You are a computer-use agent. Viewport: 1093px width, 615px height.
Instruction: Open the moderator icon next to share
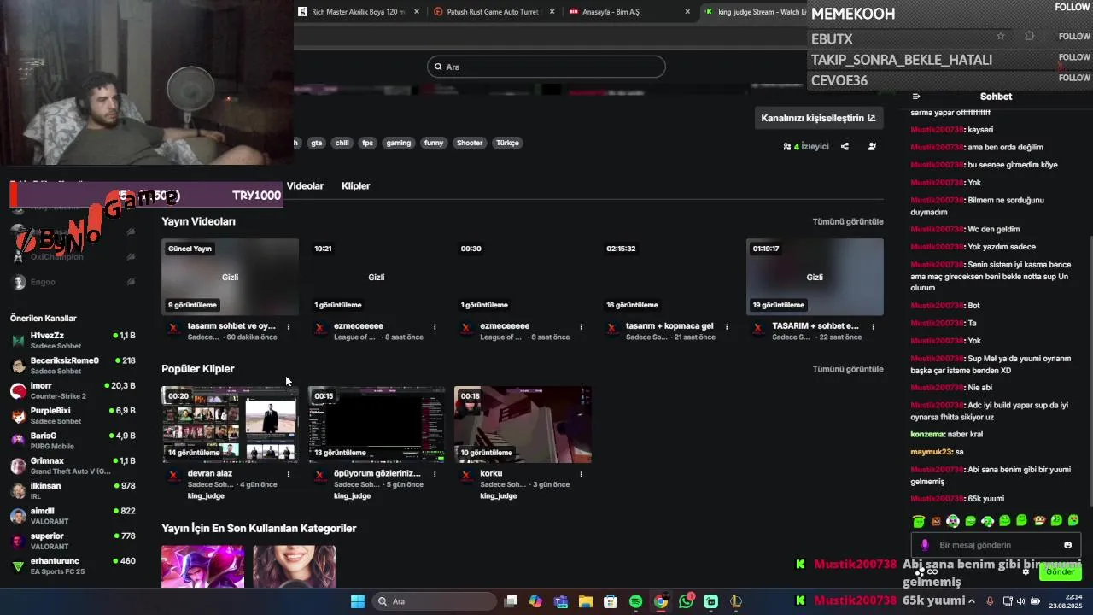click(x=872, y=146)
